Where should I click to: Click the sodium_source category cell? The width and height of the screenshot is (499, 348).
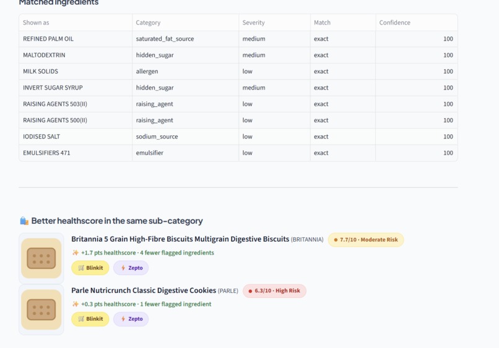pos(186,137)
